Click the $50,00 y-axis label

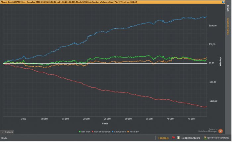pyautogui.click(x=212, y=44)
